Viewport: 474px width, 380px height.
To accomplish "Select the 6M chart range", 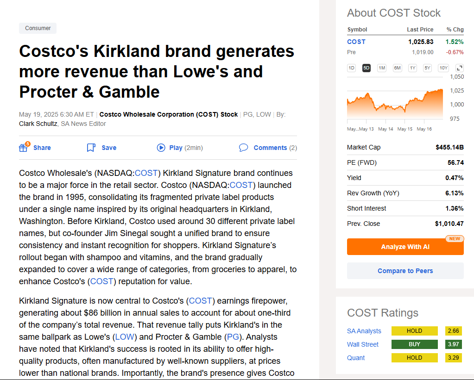I will pos(397,68).
